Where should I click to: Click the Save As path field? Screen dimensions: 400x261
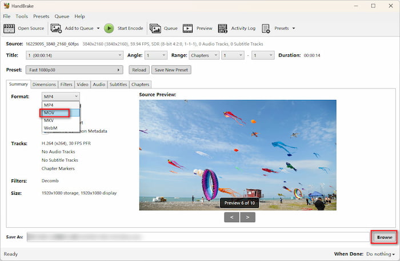198,237
